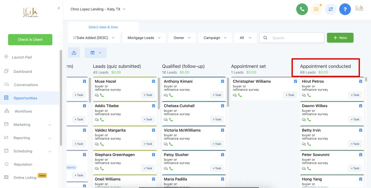Screen dimensions: 371x188
Task: Open the board view switcher dropdown
Action: (x=96, y=53)
